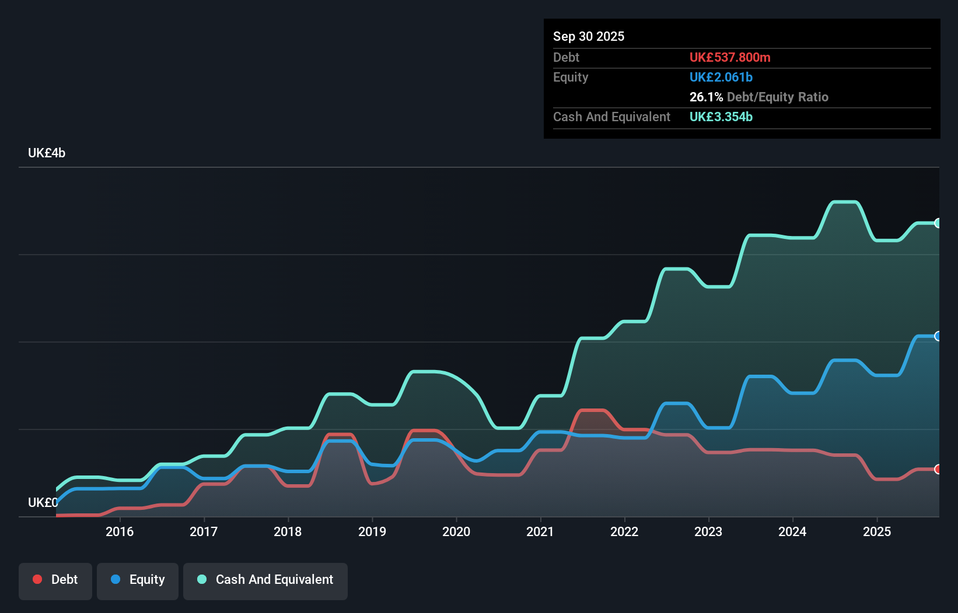Click the UK£2.061b equity value
This screenshot has height=613, width=958.
[x=721, y=77]
